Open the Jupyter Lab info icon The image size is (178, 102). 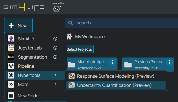[55, 48]
